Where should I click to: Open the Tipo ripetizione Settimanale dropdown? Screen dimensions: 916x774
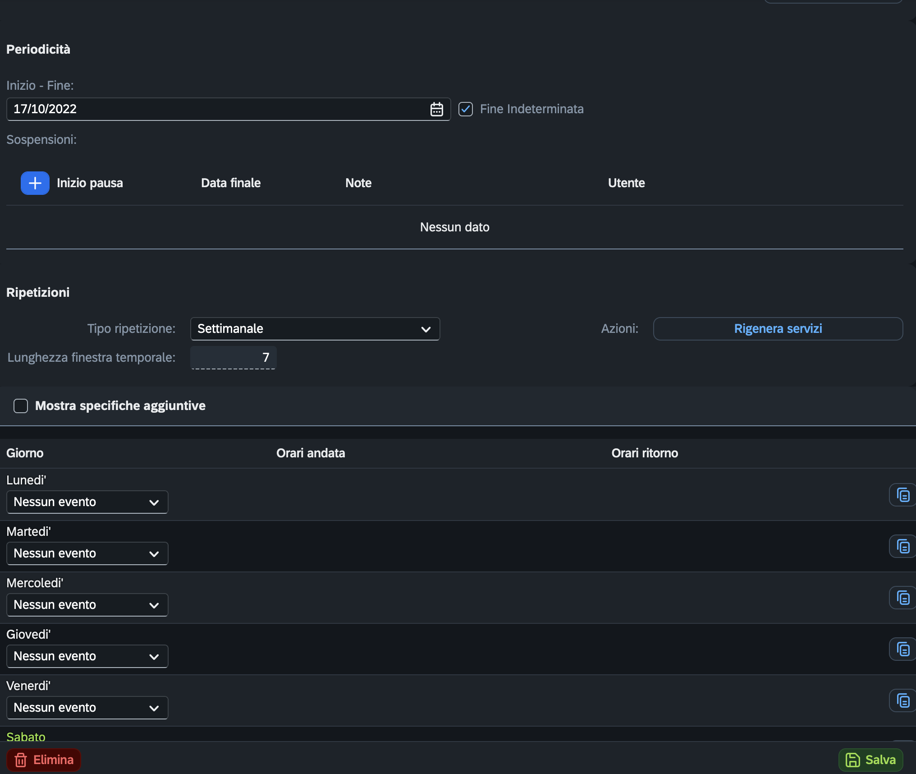coord(315,329)
